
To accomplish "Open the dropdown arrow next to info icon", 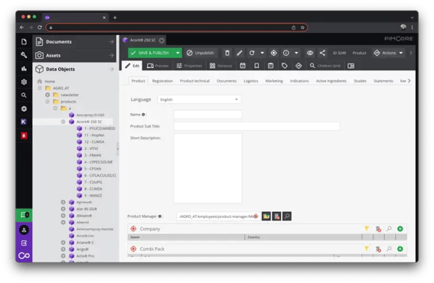I will [296, 53].
